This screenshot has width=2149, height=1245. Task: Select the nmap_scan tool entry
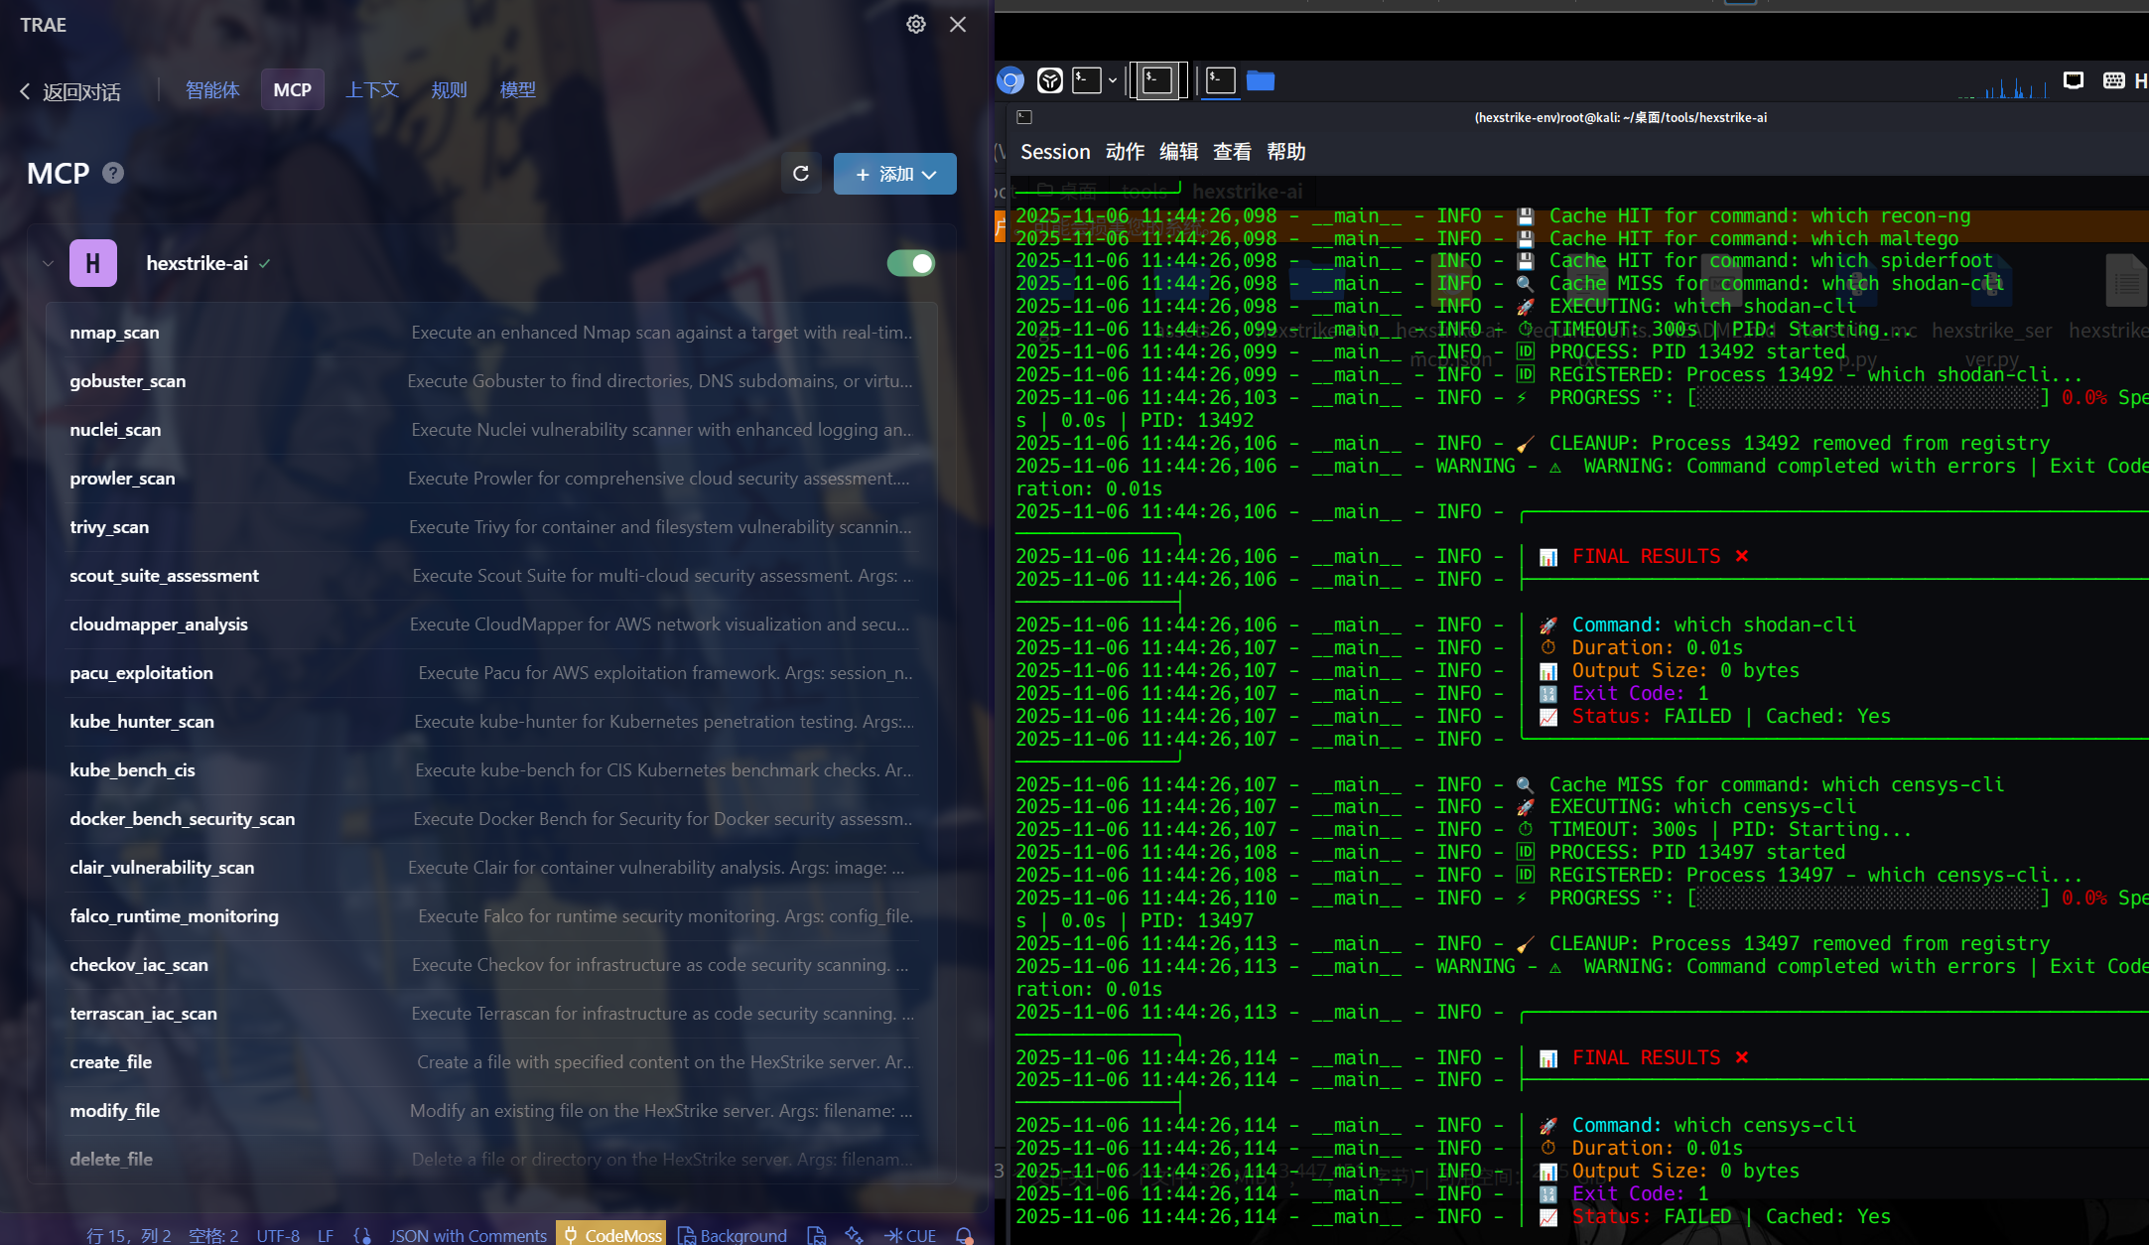coord(114,333)
